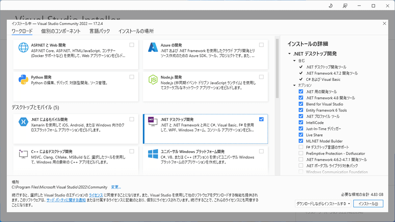Click the 変更... link to change install location
This screenshot has width=395, height=222.
[x=116, y=186]
